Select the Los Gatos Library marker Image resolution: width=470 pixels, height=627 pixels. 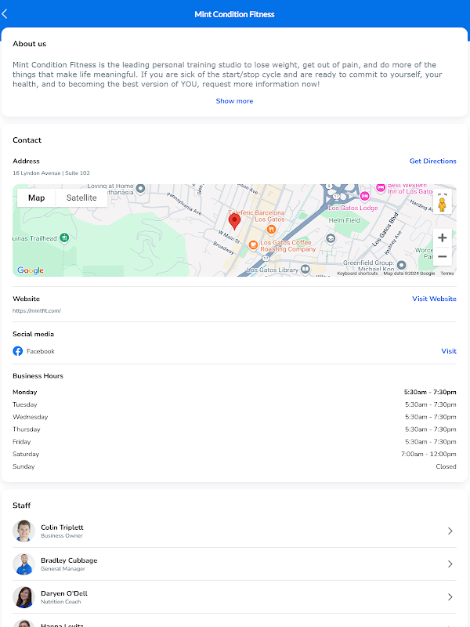305,269
